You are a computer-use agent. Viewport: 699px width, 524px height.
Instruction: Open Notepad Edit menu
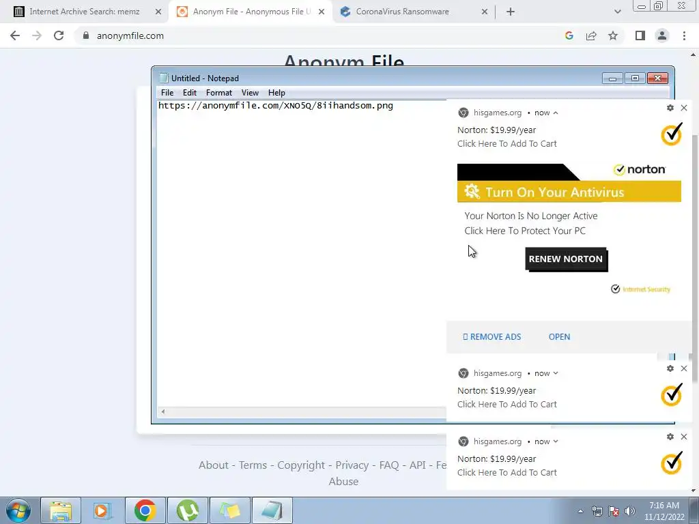(x=190, y=93)
